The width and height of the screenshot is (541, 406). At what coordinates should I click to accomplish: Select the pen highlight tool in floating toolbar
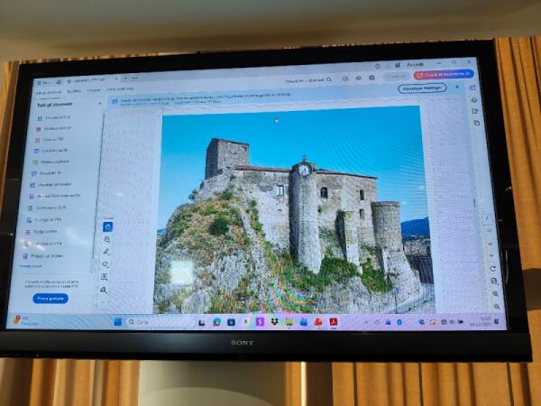click(106, 253)
